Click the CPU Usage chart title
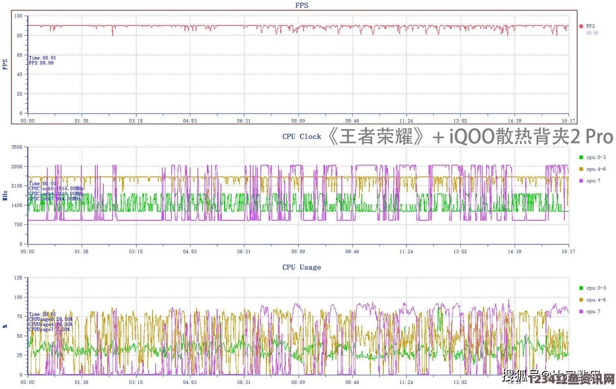Image resolution: width=616 pixels, height=389 pixels. (x=302, y=267)
